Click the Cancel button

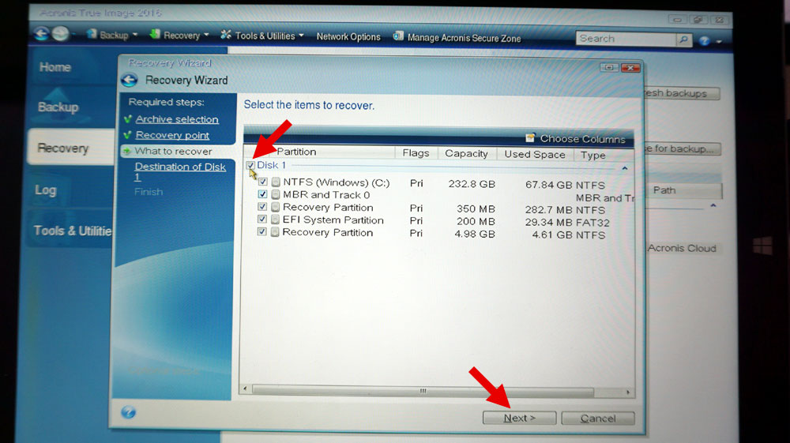click(x=598, y=419)
